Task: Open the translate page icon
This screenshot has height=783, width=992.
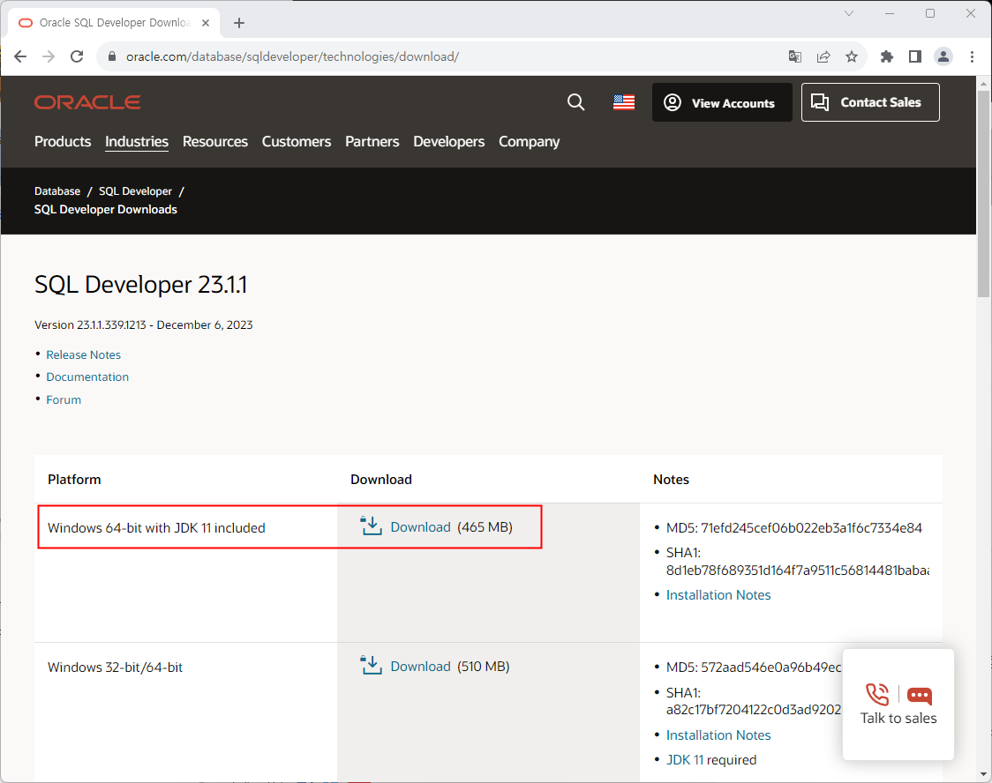Action: (x=794, y=56)
